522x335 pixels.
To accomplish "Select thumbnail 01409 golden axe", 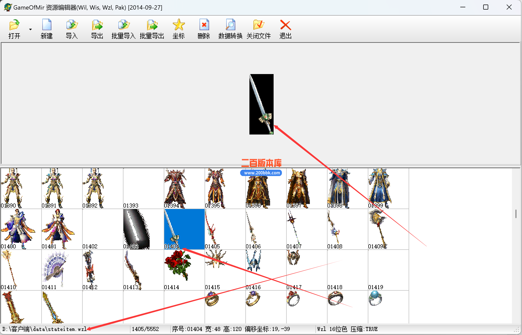I will 388,229.
